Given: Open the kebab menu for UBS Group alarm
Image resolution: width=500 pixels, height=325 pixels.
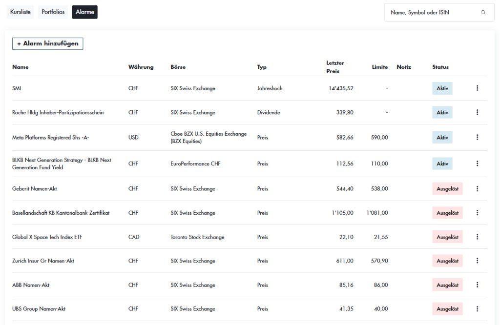Looking at the screenshot, I should pyautogui.click(x=477, y=309).
